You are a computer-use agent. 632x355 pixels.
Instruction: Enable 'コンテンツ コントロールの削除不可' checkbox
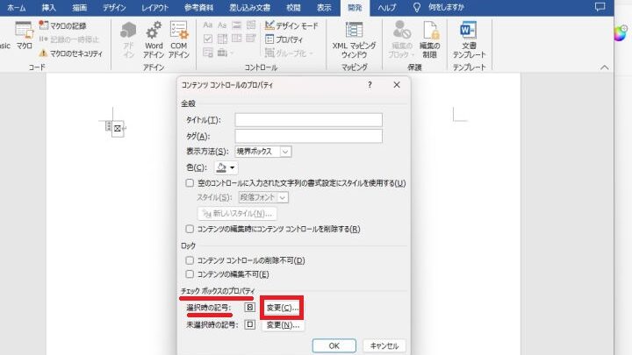point(190,260)
